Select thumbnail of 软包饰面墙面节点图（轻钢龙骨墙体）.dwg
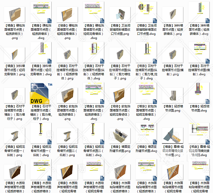Viewport: 213px width, 193px height. pos(146,93)
